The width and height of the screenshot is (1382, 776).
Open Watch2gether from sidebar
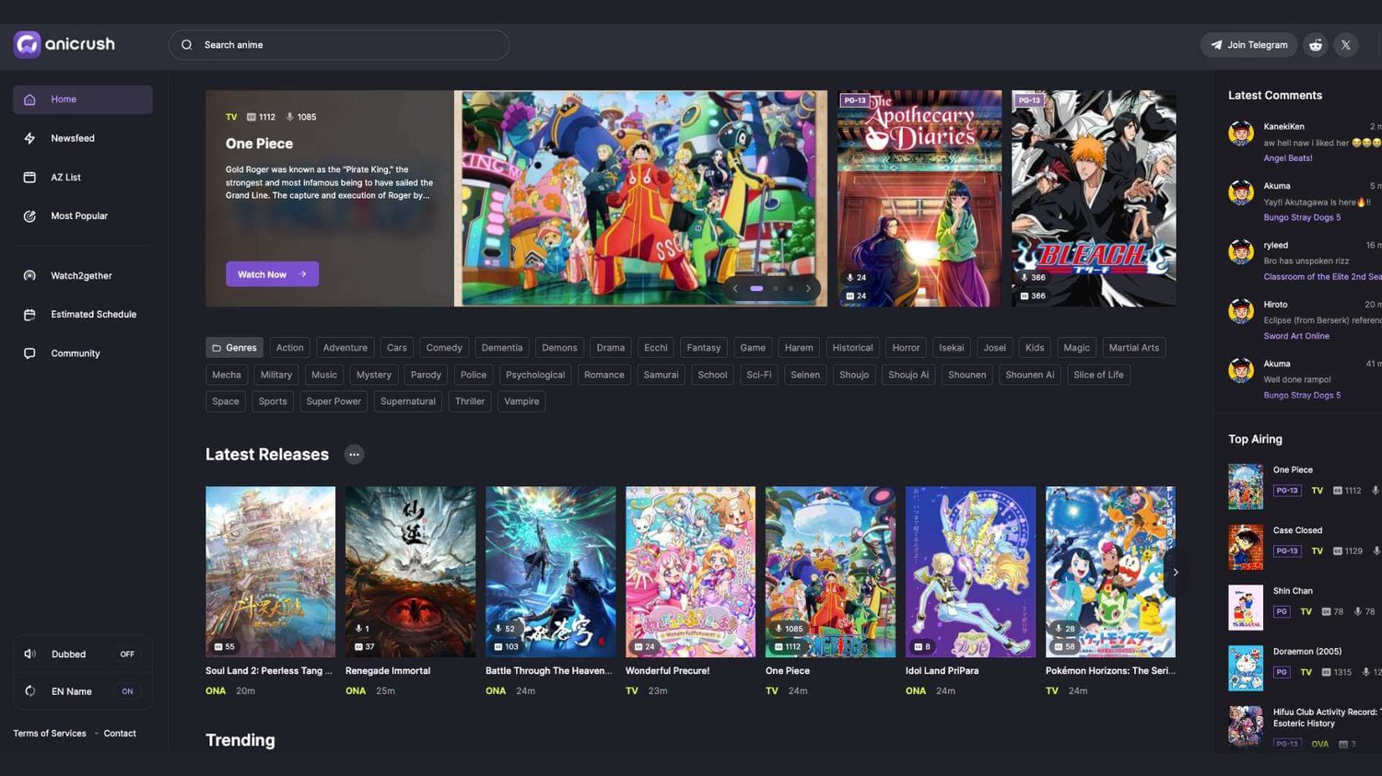pos(83,275)
